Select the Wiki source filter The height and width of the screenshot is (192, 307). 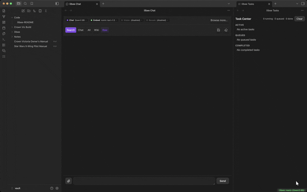point(97,30)
